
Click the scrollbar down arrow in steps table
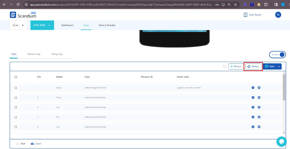pyautogui.click(x=284, y=133)
